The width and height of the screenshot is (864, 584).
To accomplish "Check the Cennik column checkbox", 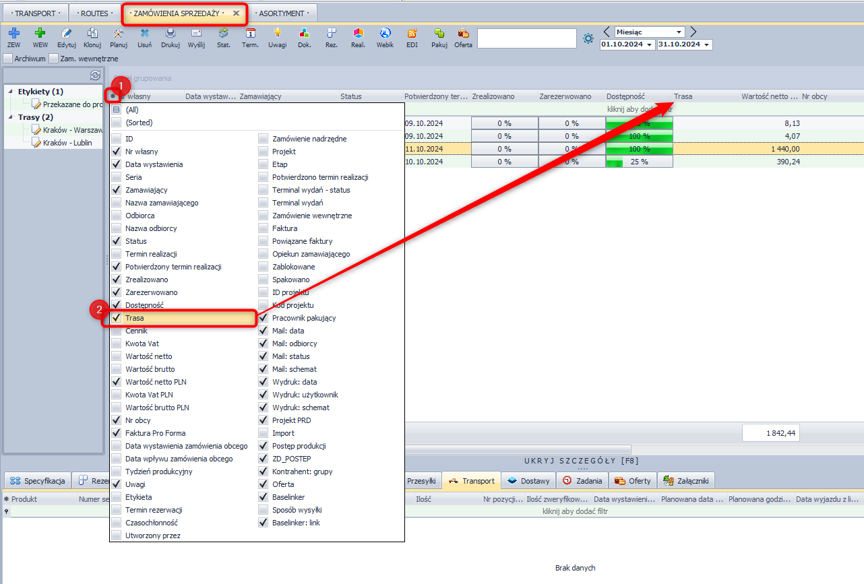I will 117,331.
